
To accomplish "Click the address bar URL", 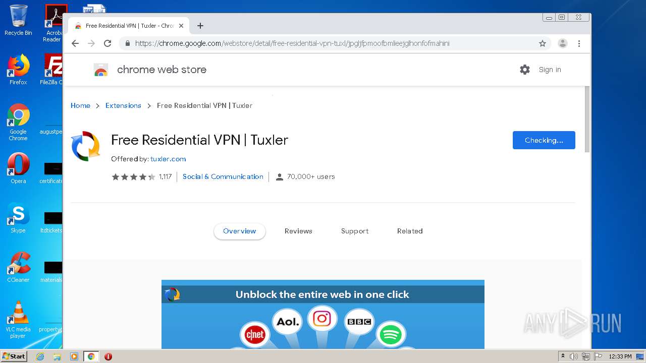I will pyautogui.click(x=292, y=43).
